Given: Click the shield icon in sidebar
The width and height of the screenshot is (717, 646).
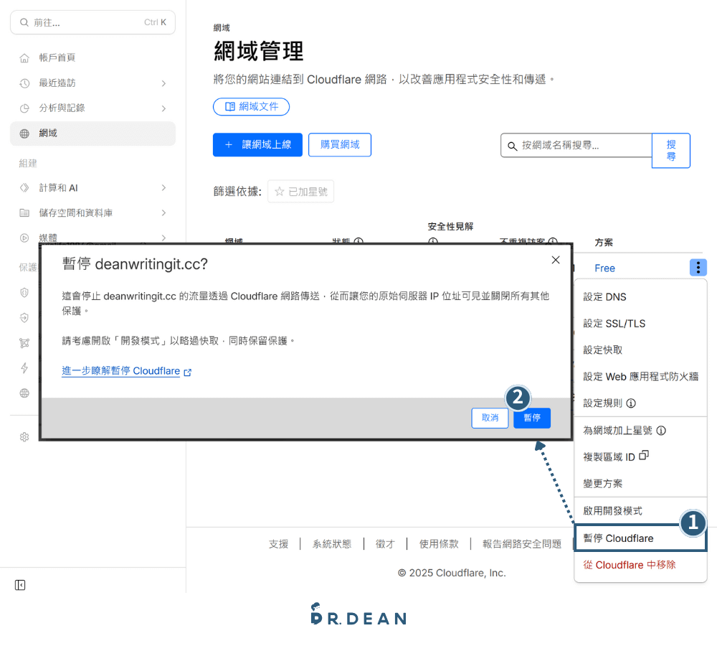Looking at the screenshot, I should tap(24, 293).
